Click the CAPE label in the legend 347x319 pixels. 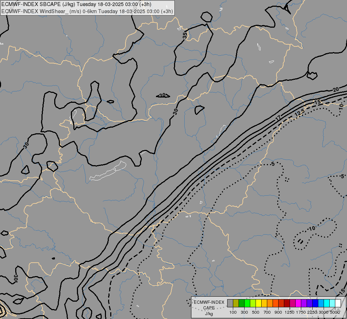209,308
